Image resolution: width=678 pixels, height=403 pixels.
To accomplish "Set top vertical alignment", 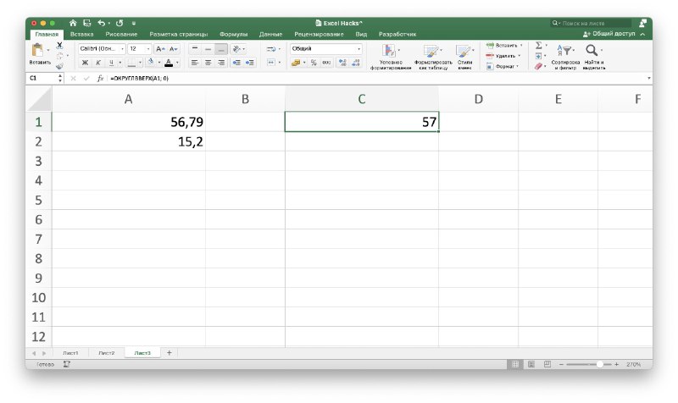I will (x=195, y=49).
